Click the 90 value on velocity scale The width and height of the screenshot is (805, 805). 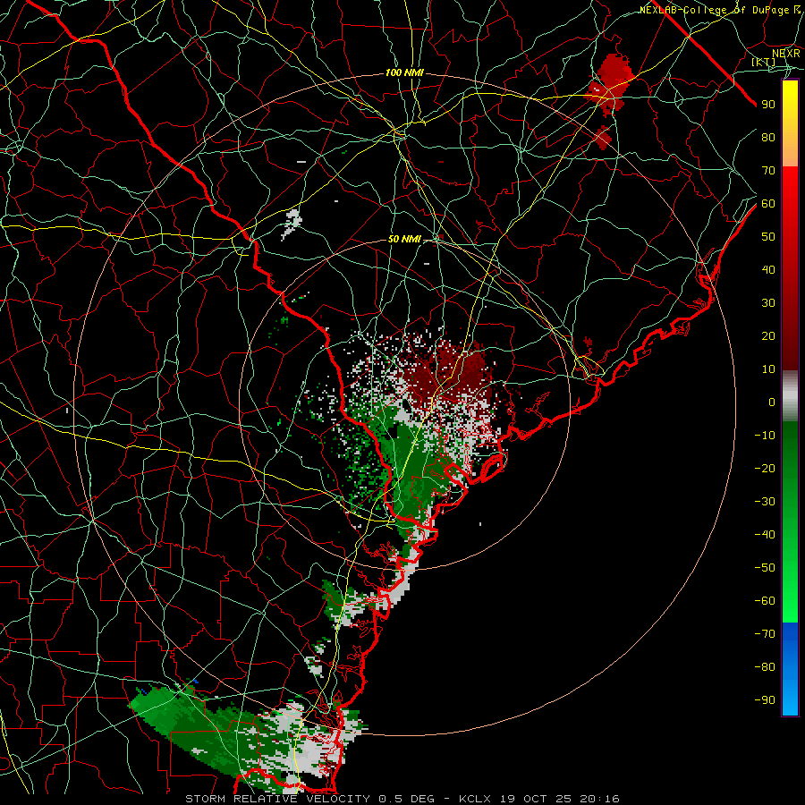pos(768,105)
